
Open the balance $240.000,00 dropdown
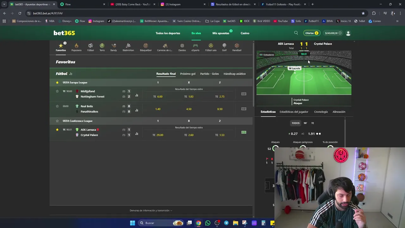coord(333,33)
